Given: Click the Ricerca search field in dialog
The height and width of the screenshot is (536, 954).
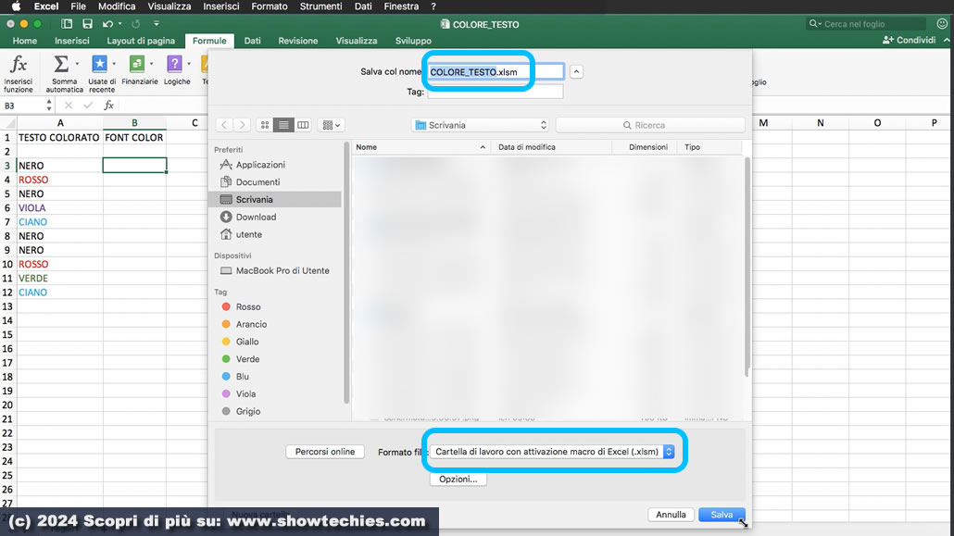Looking at the screenshot, I should pyautogui.click(x=650, y=125).
